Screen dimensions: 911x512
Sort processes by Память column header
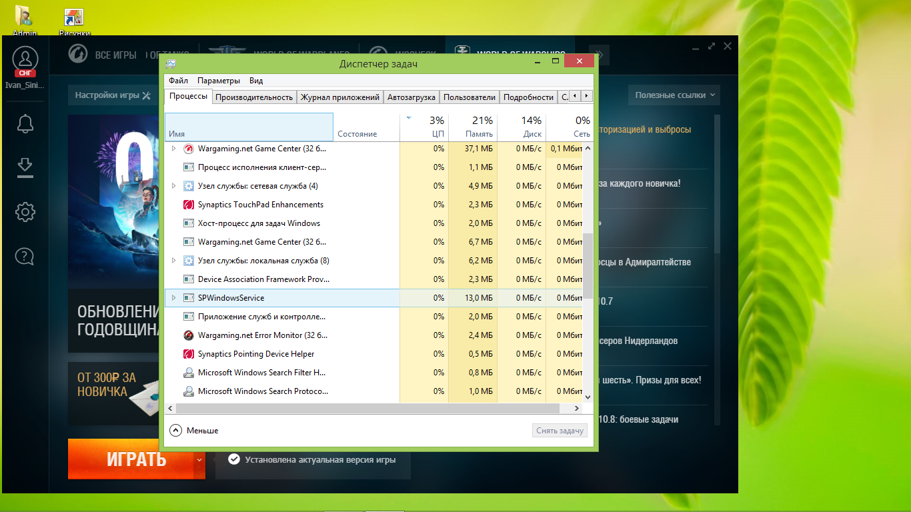point(473,127)
